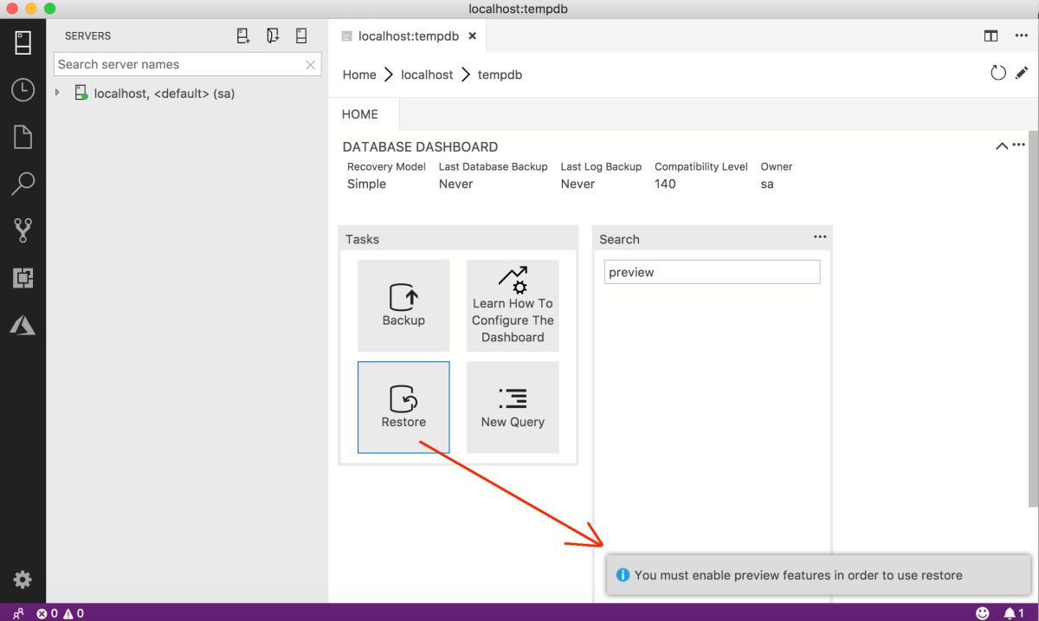Close the localhost:tempdb tab
1039x621 pixels.
tap(472, 36)
